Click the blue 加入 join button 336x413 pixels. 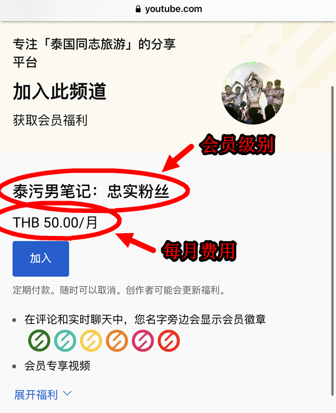point(41,259)
